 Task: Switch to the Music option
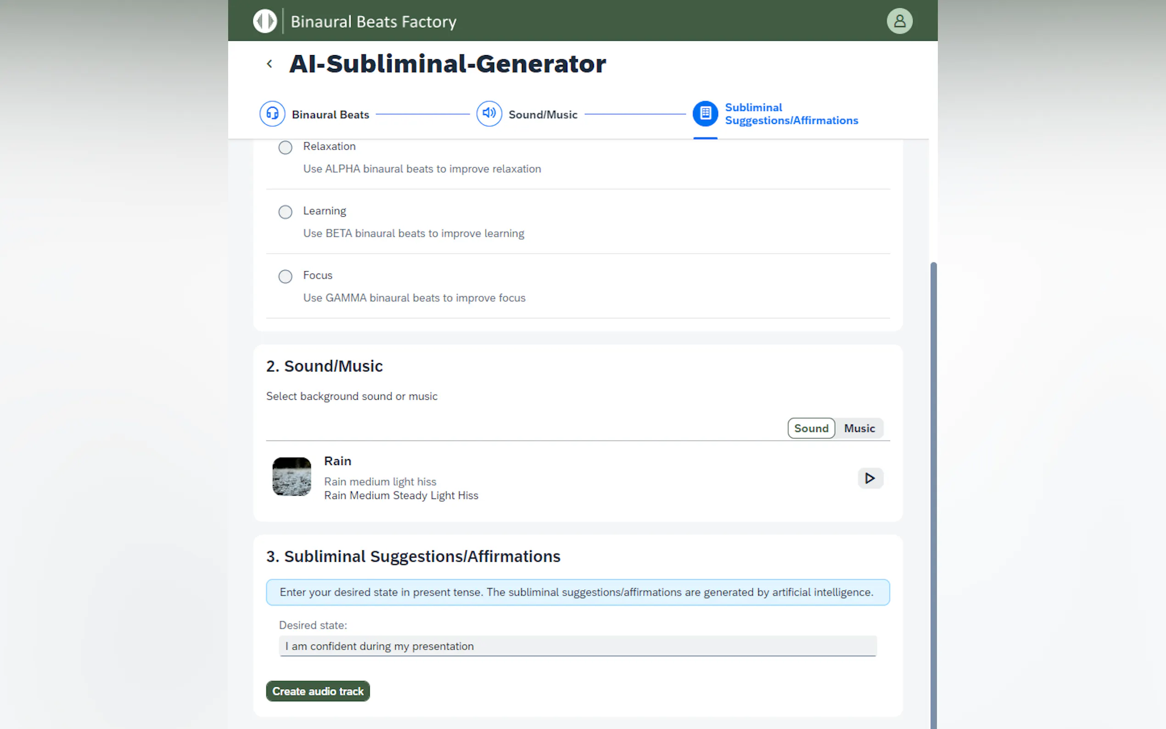(x=859, y=428)
